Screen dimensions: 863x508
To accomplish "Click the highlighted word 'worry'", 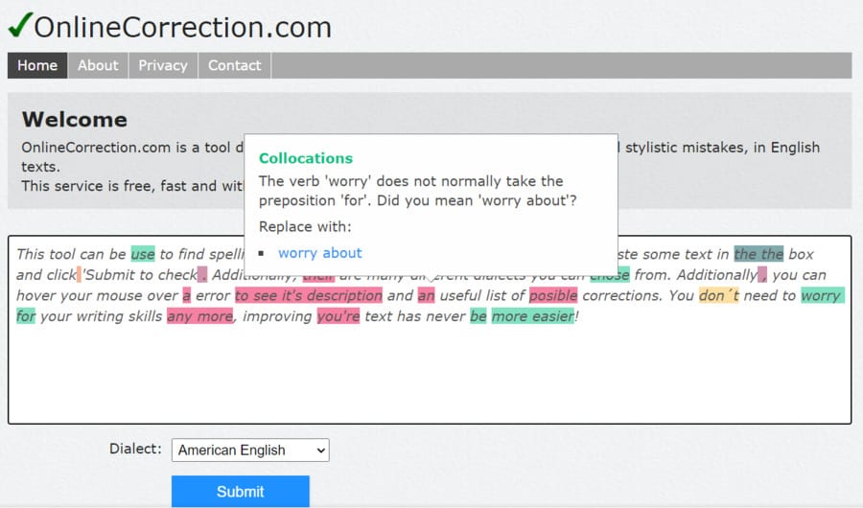I will point(822,295).
